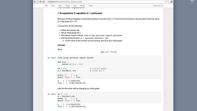Select the In [24] code cell
Viewport: 197px width, 111px height.
pos(109,97)
